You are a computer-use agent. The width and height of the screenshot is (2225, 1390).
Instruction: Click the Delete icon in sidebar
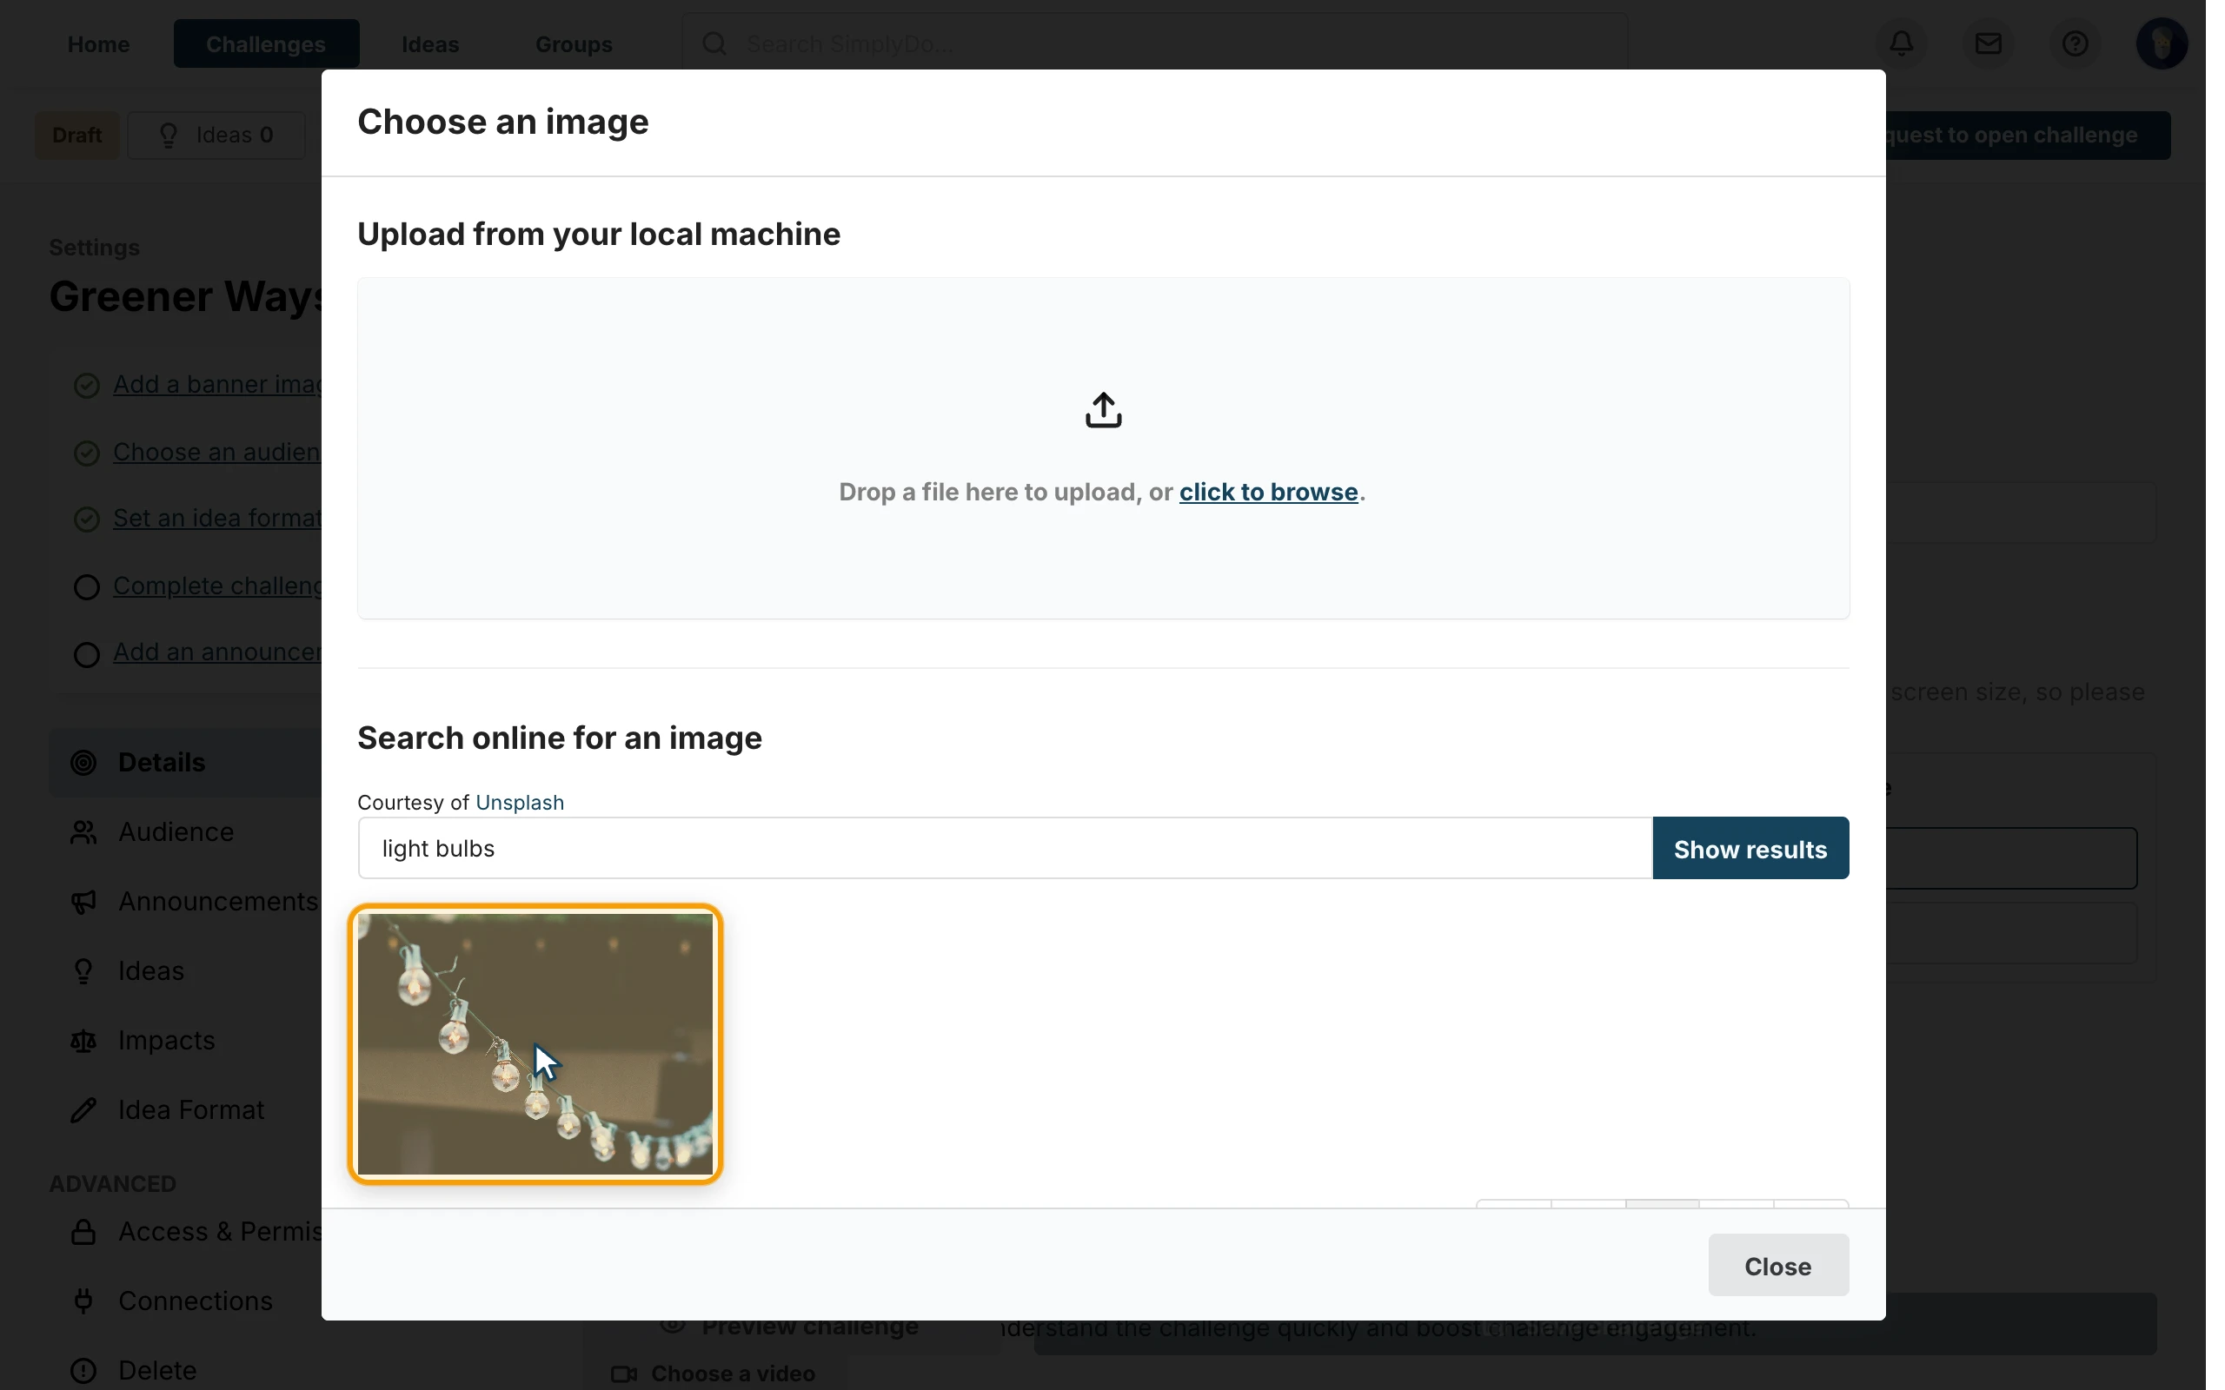(x=83, y=1371)
